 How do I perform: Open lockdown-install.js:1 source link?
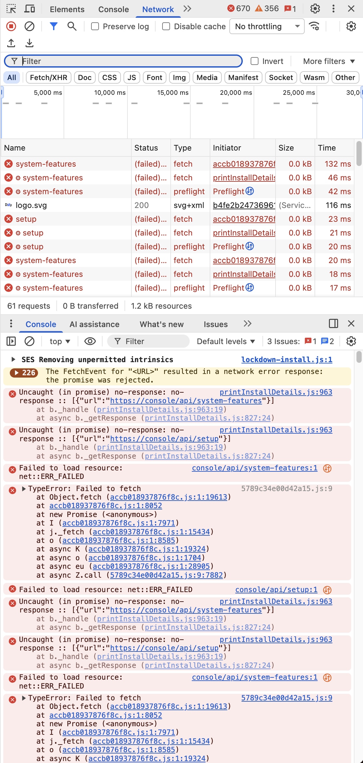[287, 360]
